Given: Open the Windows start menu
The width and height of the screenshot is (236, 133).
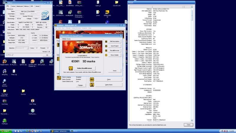Looking at the screenshot, I should click(6, 131).
